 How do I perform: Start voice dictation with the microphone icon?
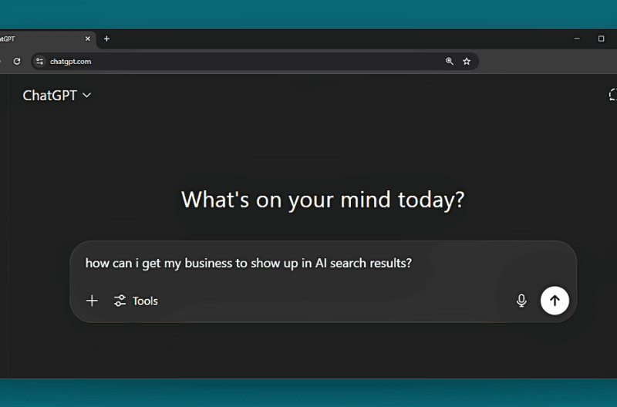(521, 301)
